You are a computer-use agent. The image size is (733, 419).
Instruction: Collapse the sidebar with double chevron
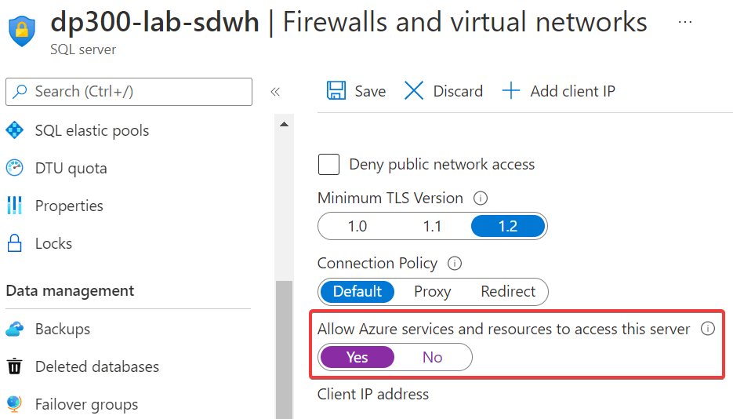pyautogui.click(x=275, y=92)
